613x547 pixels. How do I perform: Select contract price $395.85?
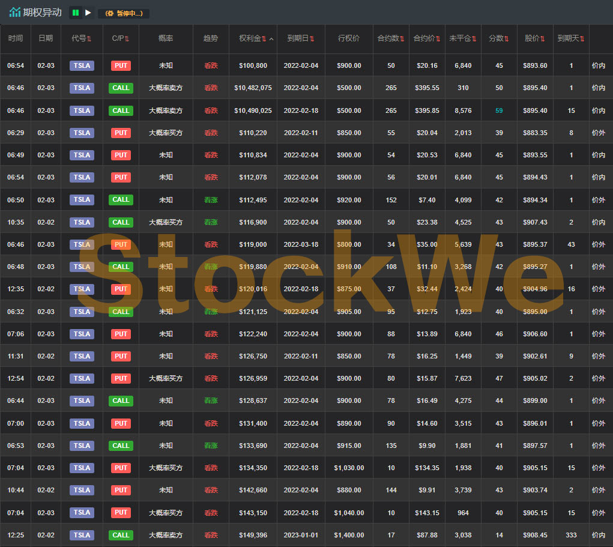coord(427,110)
